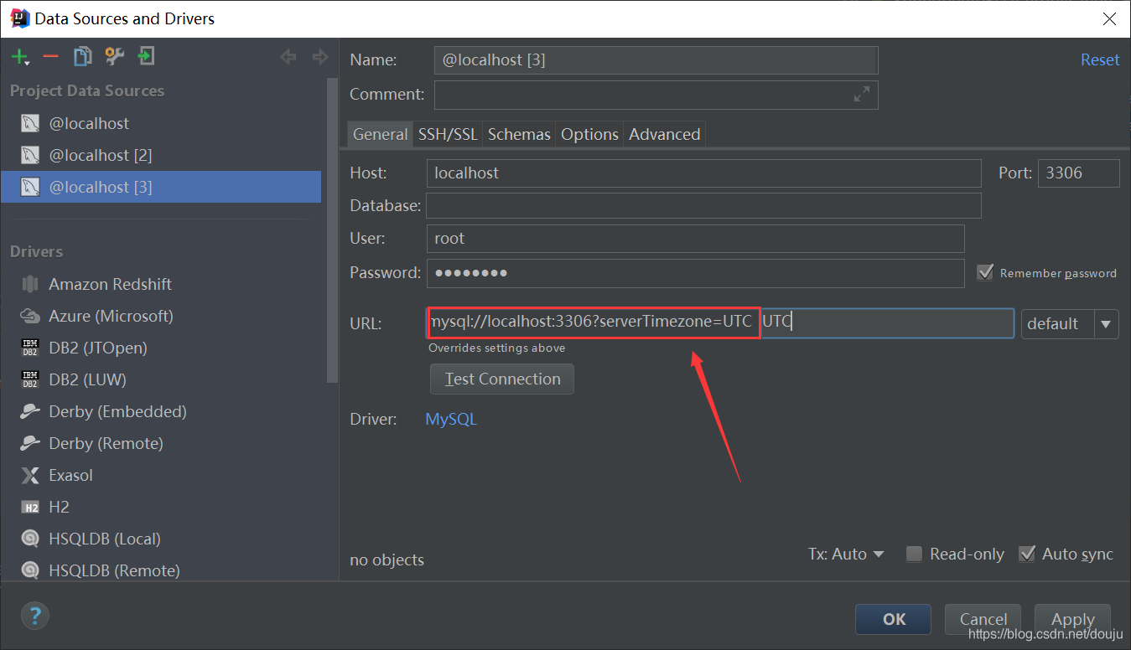
Task: Click the MySQL icon next to @localhost
Action: [x=30, y=123]
